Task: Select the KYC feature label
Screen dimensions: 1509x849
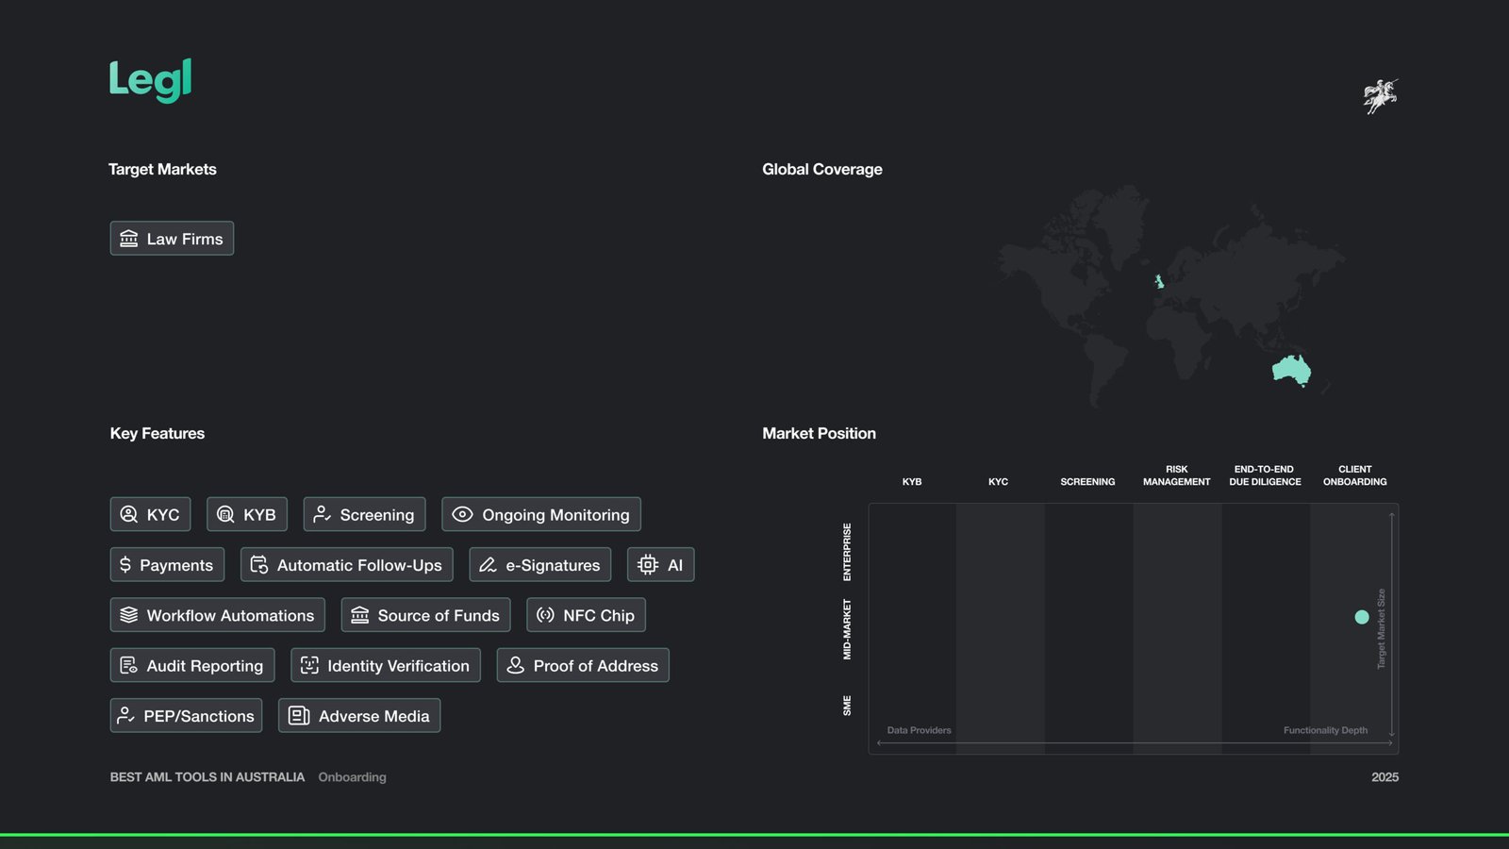Action: tap(163, 515)
